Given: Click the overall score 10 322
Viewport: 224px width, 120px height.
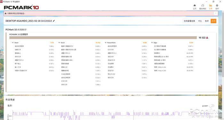Looking at the screenshot, I should [x=202, y=38].
